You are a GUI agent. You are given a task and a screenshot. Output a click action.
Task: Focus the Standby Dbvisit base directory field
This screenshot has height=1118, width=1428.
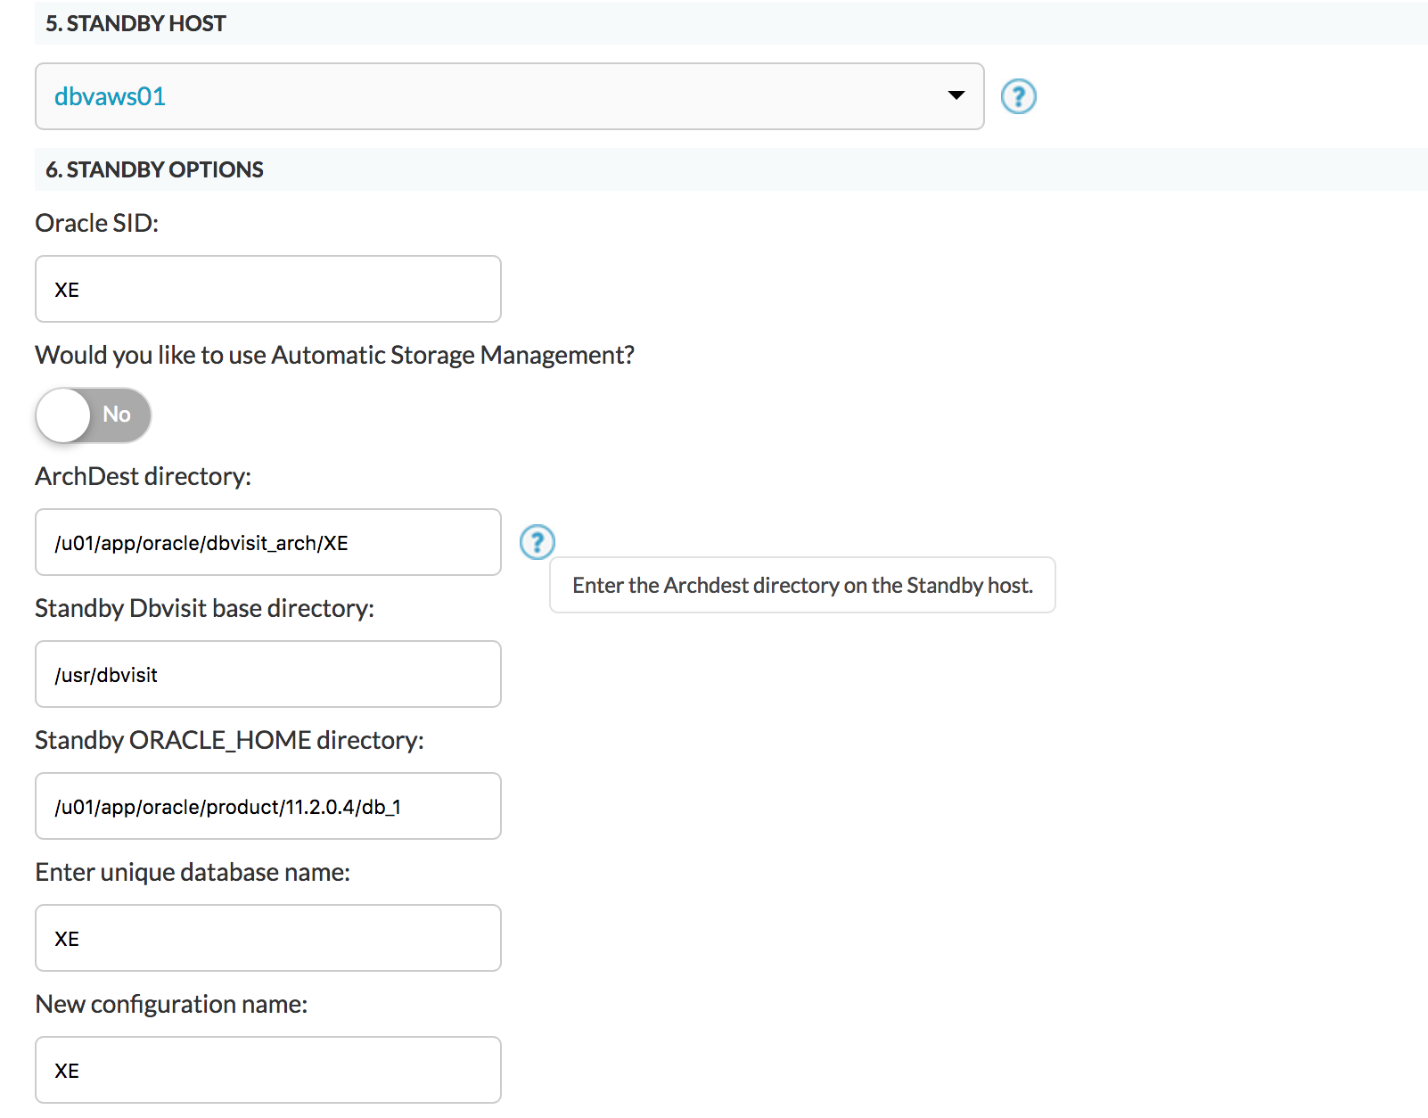tap(268, 674)
